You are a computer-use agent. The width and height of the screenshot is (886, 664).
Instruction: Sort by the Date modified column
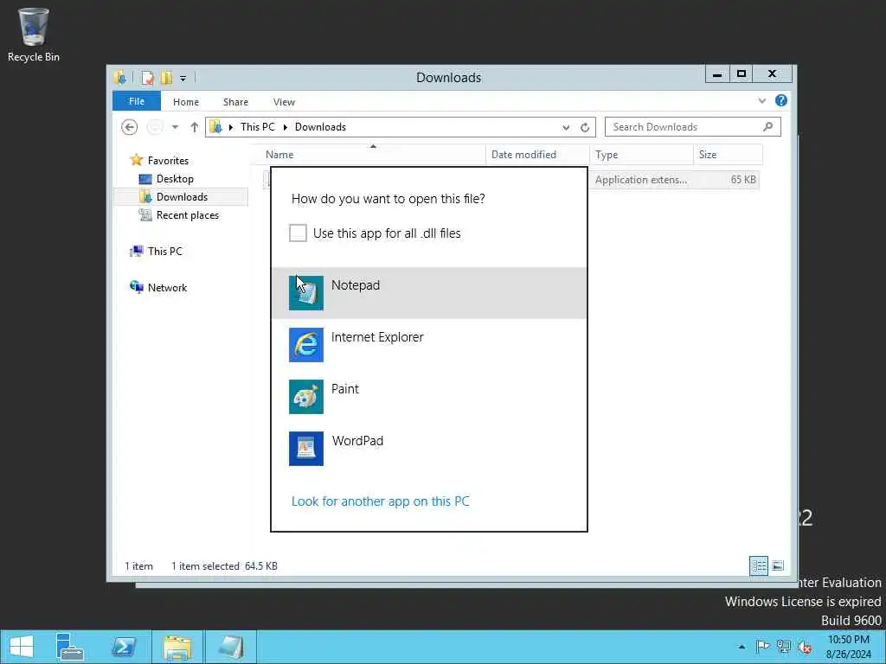tap(537, 155)
